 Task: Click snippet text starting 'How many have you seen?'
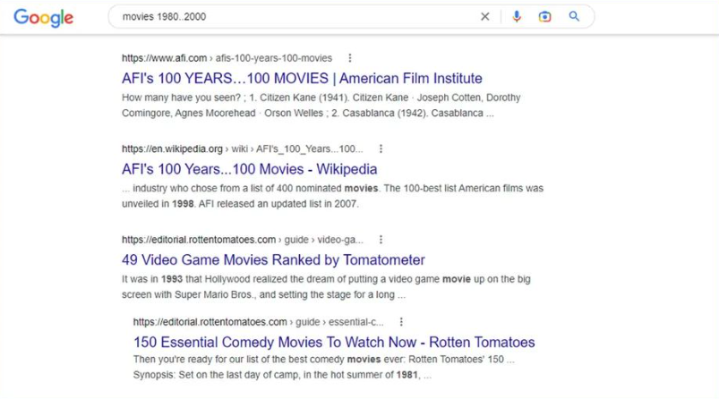[321, 98]
